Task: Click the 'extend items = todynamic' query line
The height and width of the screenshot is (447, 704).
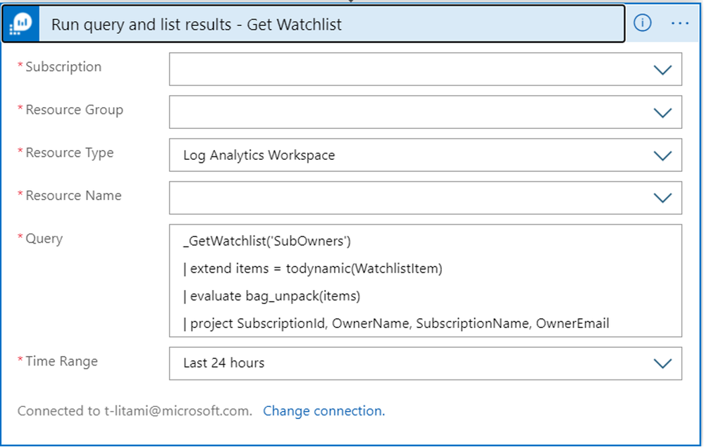Action: pos(312,269)
